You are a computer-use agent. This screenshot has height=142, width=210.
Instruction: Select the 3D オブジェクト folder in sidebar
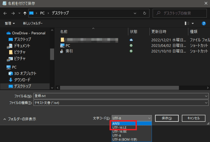[25, 73]
